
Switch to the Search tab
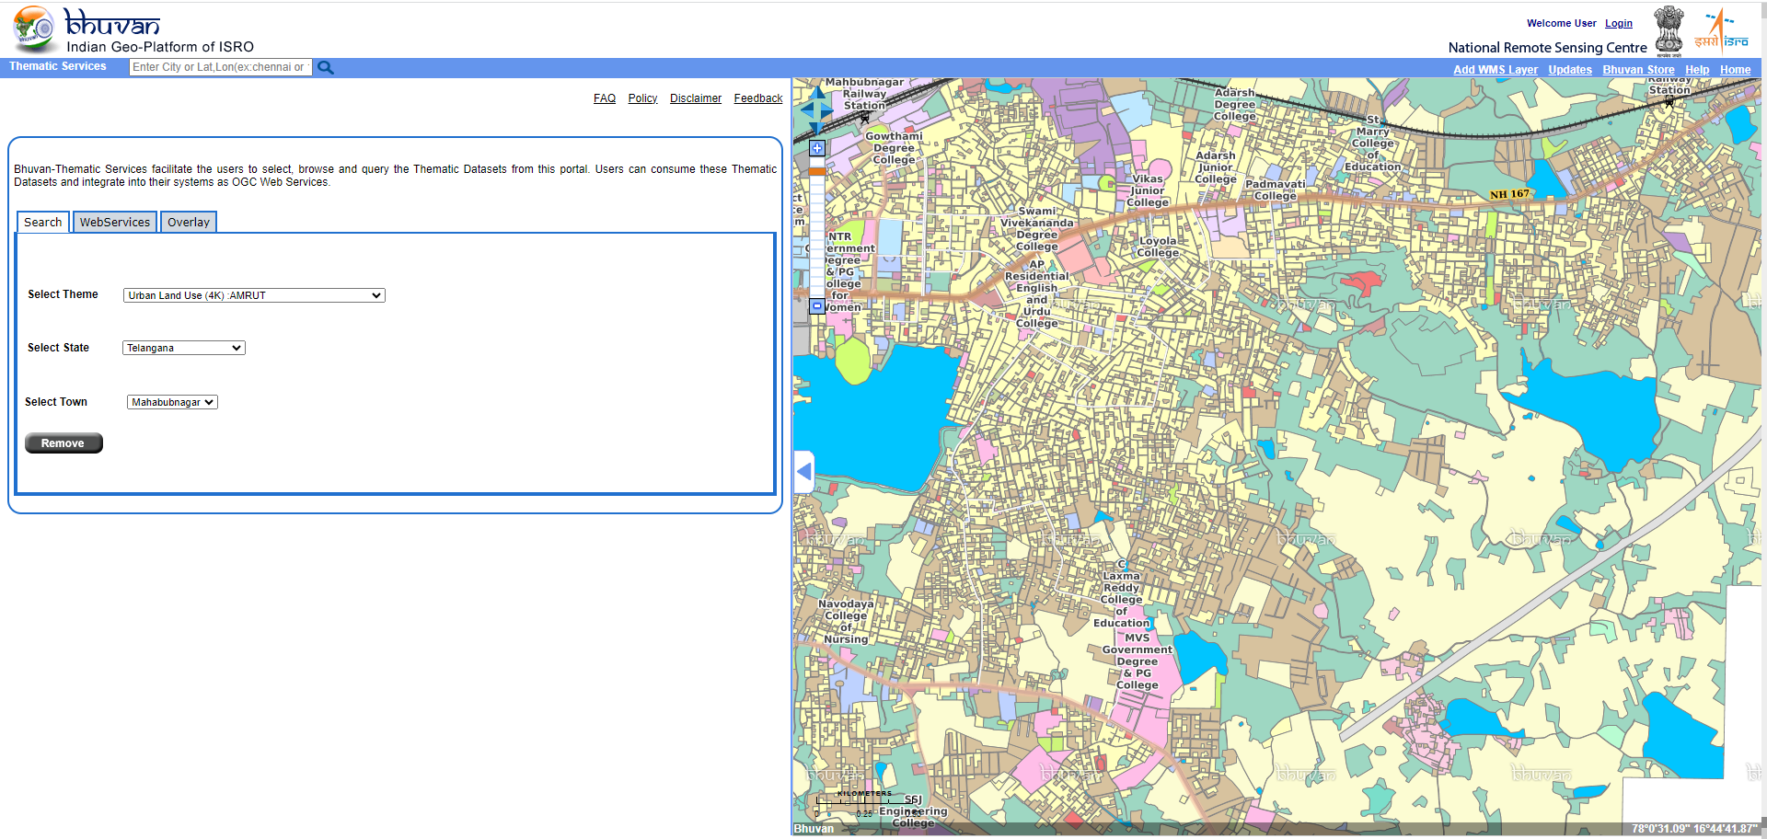tap(43, 222)
